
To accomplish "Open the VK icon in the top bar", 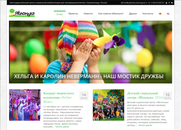I will point(172,3).
